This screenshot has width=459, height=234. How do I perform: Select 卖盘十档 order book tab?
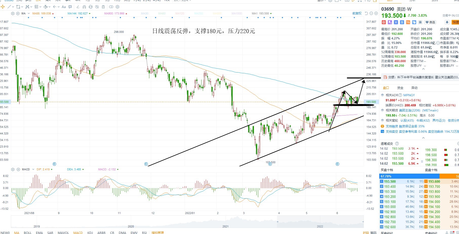click(431, 170)
